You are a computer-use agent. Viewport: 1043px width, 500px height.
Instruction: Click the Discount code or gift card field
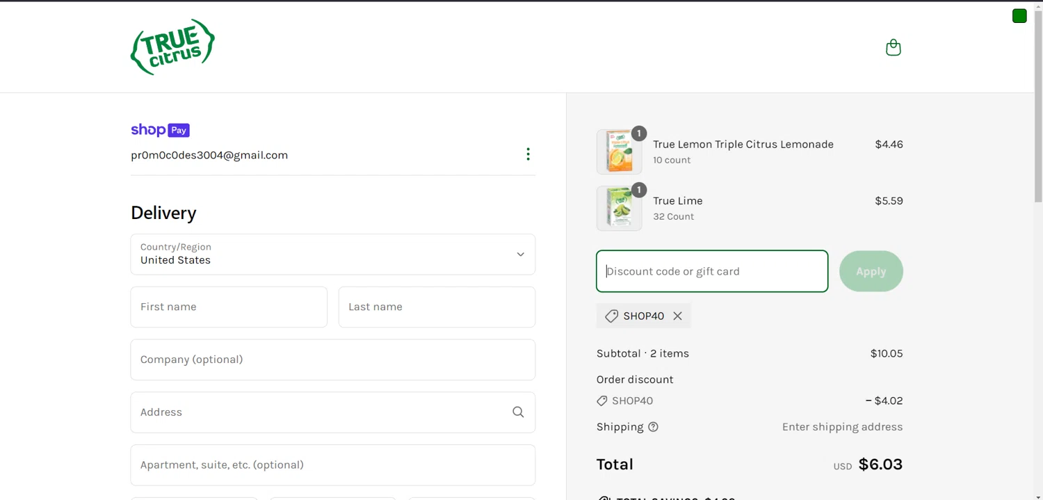712,271
